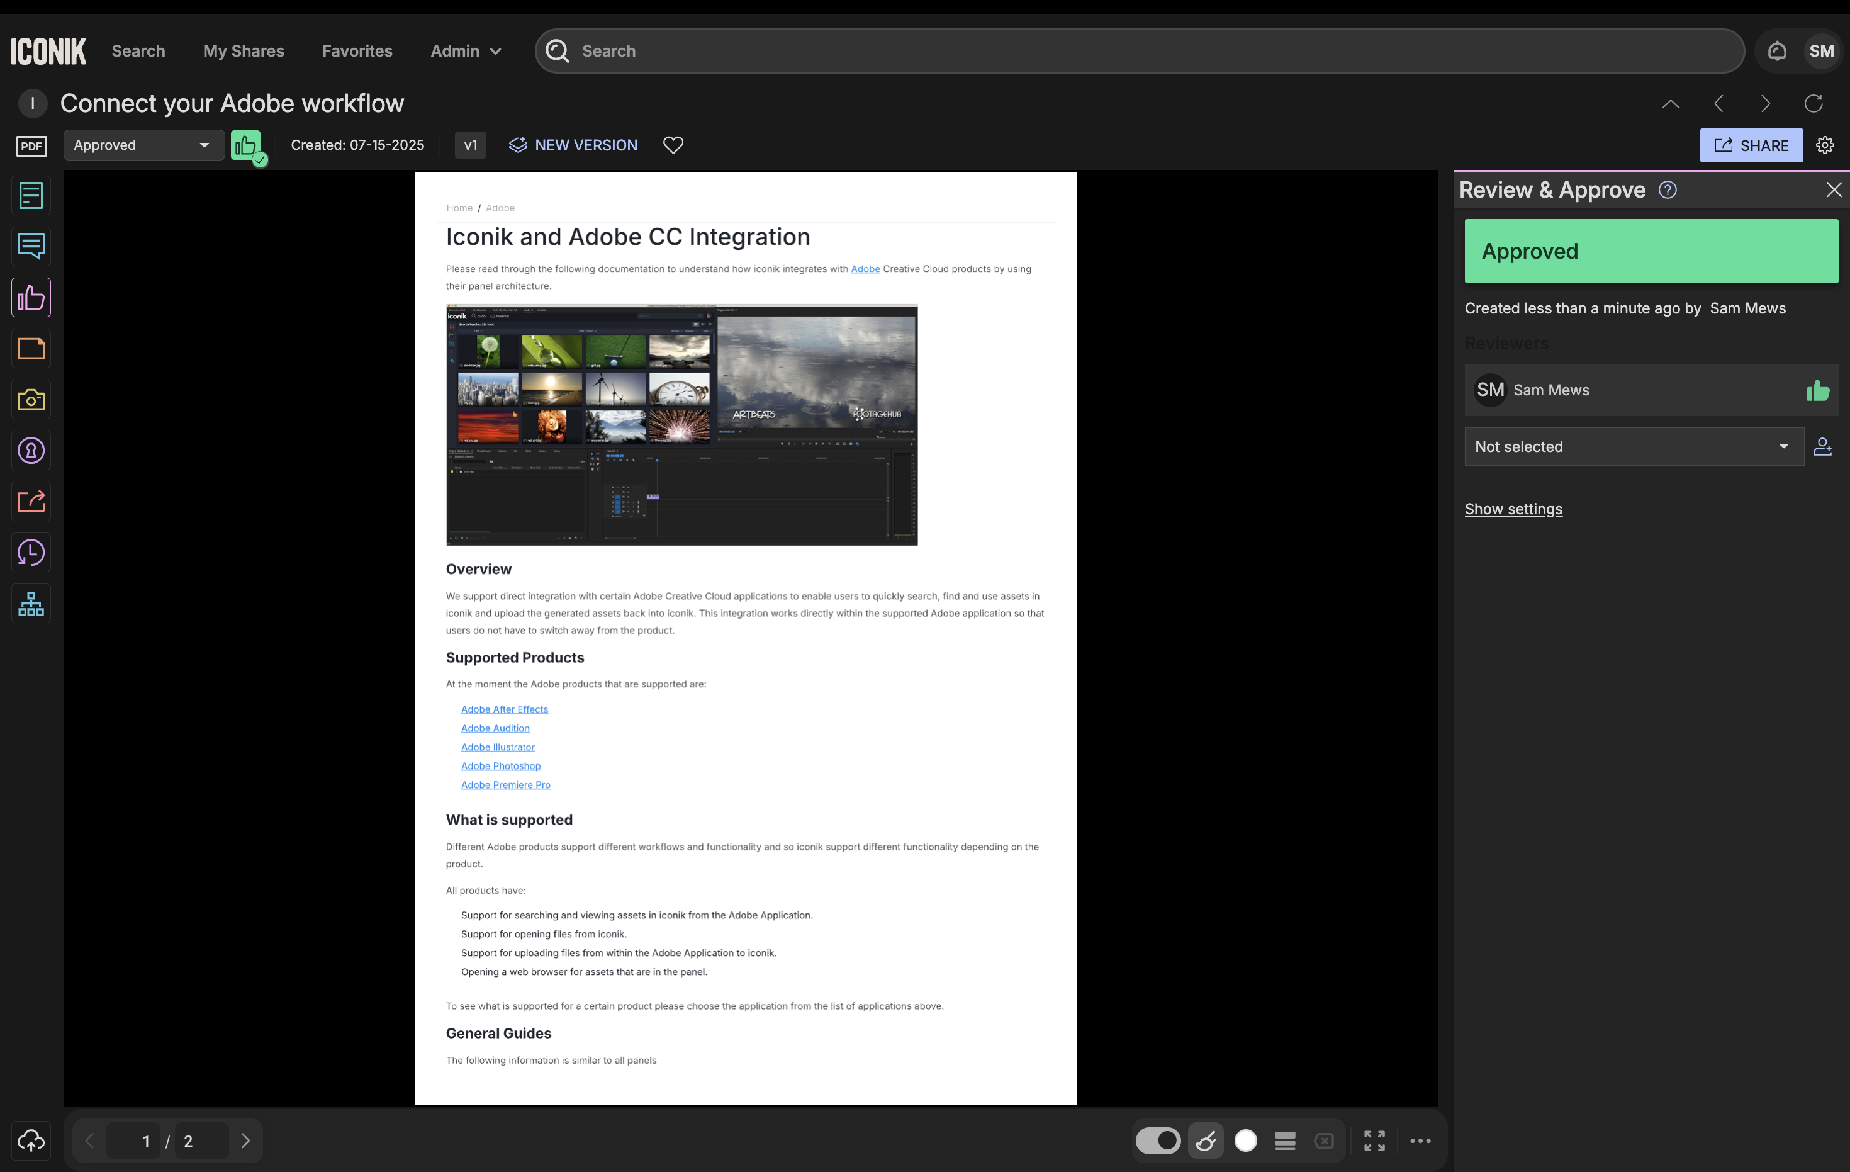This screenshot has height=1172, width=1850.
Task: Select the brush drawing tool
Action: coord(1206,1141)
